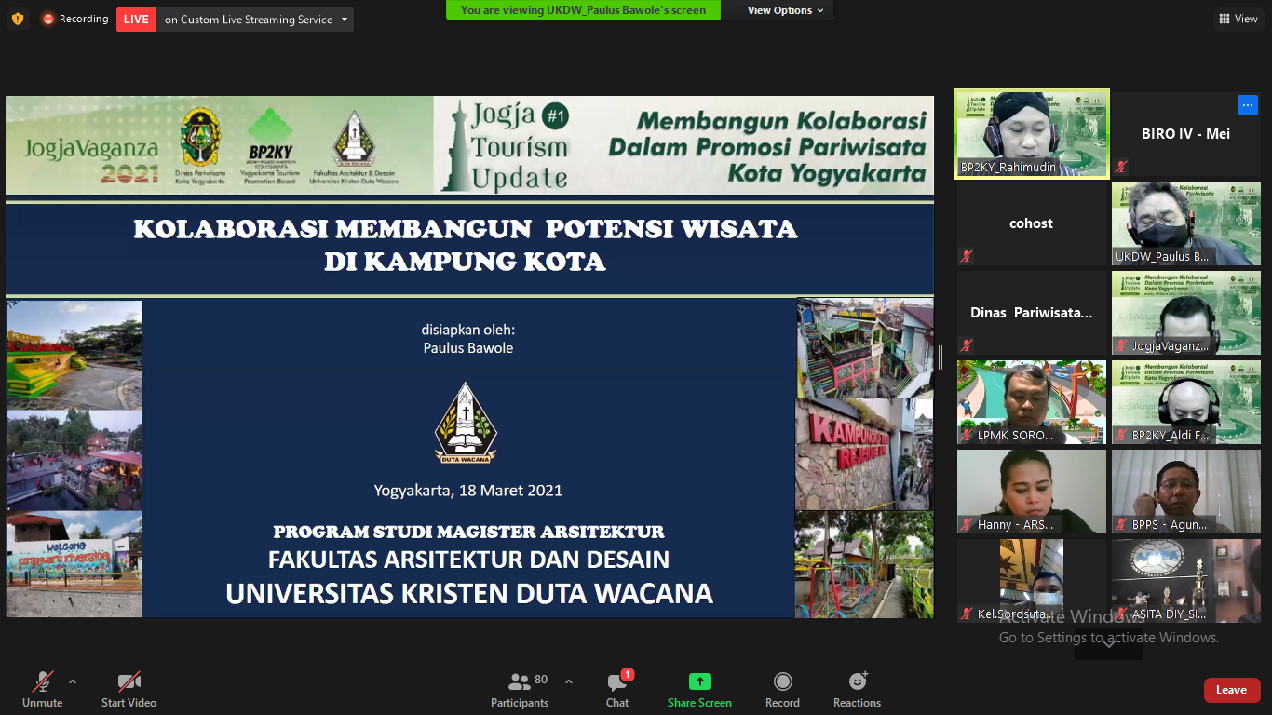This screenshot has height=715, width=1272.
Task: Click muted mic icon on Dinas Pariwisata tile
Action: 967,345
